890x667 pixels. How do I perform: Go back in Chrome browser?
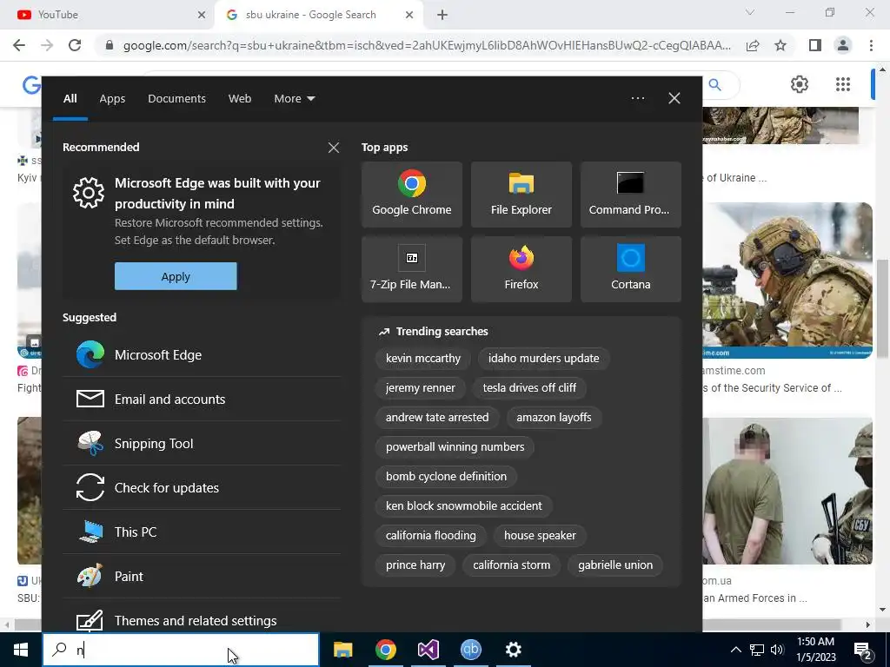pos(19,45)
